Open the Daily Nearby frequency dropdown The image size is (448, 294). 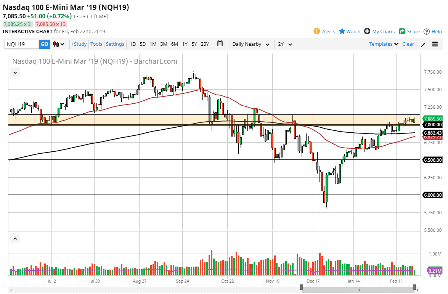coord(250,44)
